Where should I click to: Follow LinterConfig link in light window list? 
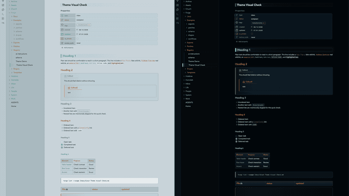coord(84,128)
